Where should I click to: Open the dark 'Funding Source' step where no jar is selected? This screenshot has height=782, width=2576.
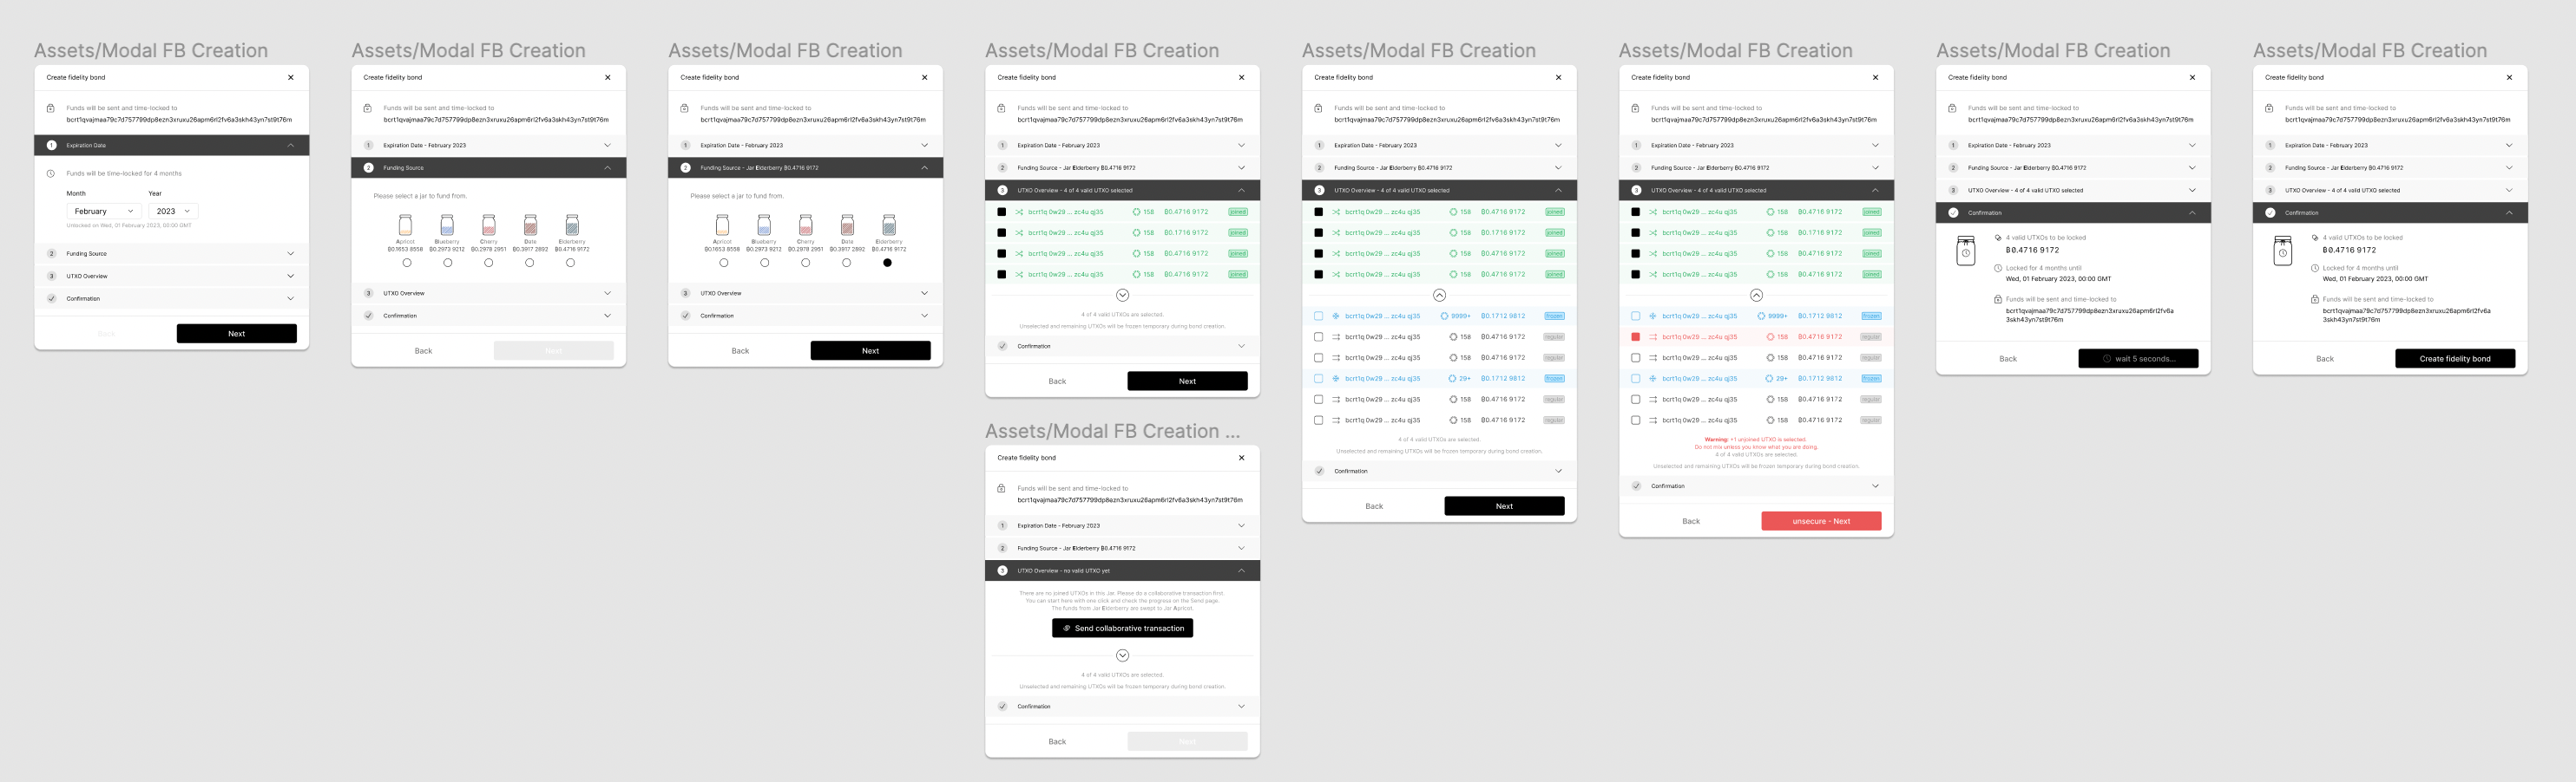488,168
